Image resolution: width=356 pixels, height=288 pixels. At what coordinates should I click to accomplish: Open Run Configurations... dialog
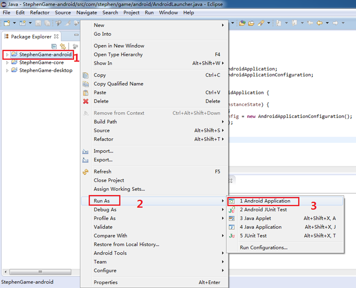pyautogui.click(x=285, y=247)
